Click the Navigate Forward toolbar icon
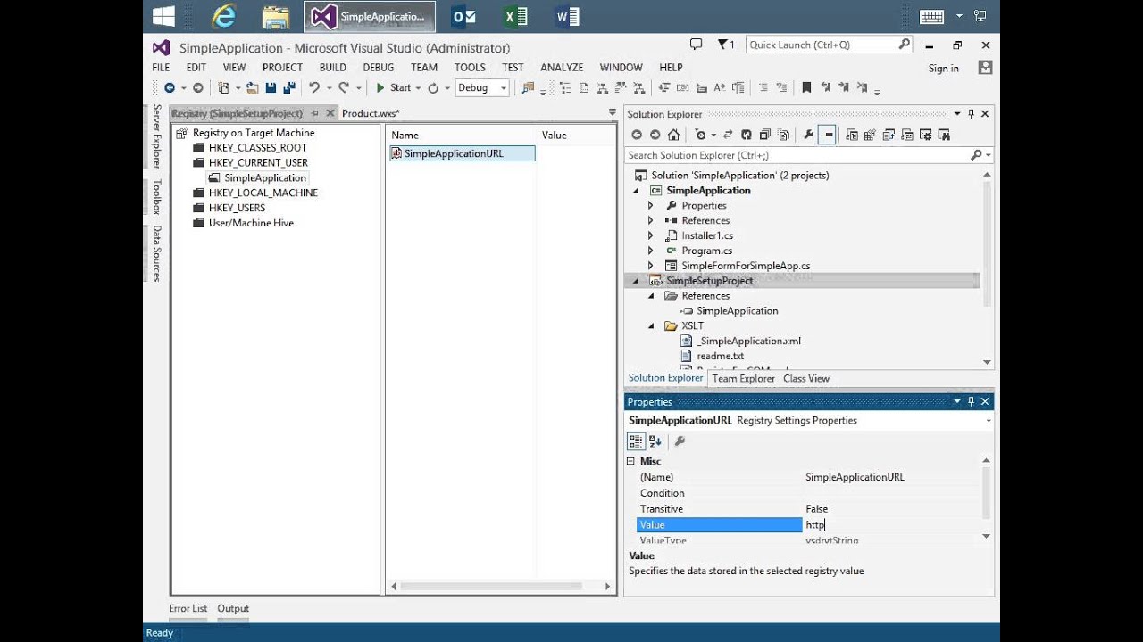 tap(197, 87)
